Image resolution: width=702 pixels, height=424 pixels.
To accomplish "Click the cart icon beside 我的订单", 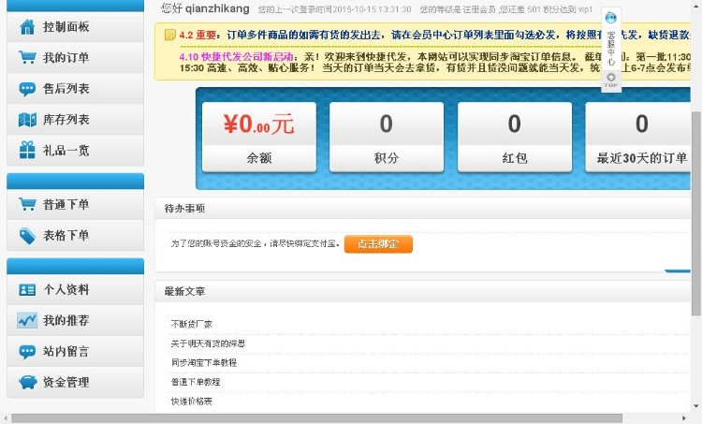I will (x=27, y=58).
